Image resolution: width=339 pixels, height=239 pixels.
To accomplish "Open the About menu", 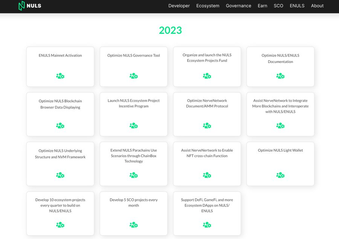I will [317, 6].
